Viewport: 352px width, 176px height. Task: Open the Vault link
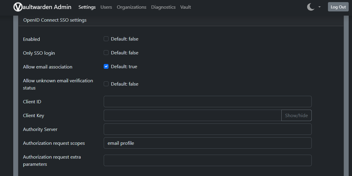point(185,7)
